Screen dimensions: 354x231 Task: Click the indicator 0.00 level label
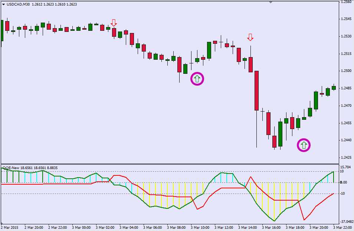tap(344, 182)
